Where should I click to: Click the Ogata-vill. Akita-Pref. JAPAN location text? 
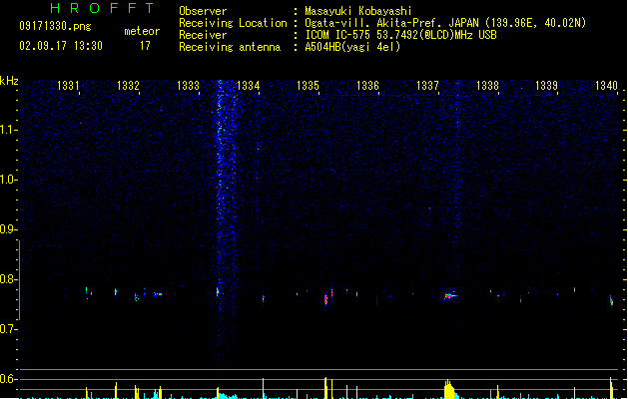pyautogui.click(x=445, y=23)
